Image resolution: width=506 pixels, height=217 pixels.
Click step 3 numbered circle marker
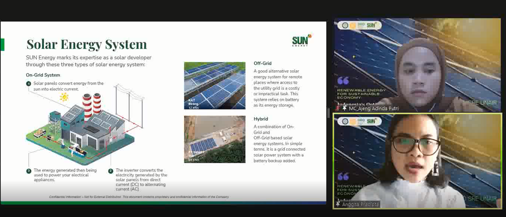click(28, 171)
